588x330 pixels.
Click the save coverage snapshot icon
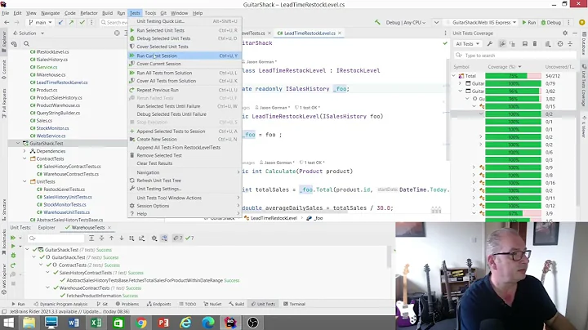click(x=524, y=44)
